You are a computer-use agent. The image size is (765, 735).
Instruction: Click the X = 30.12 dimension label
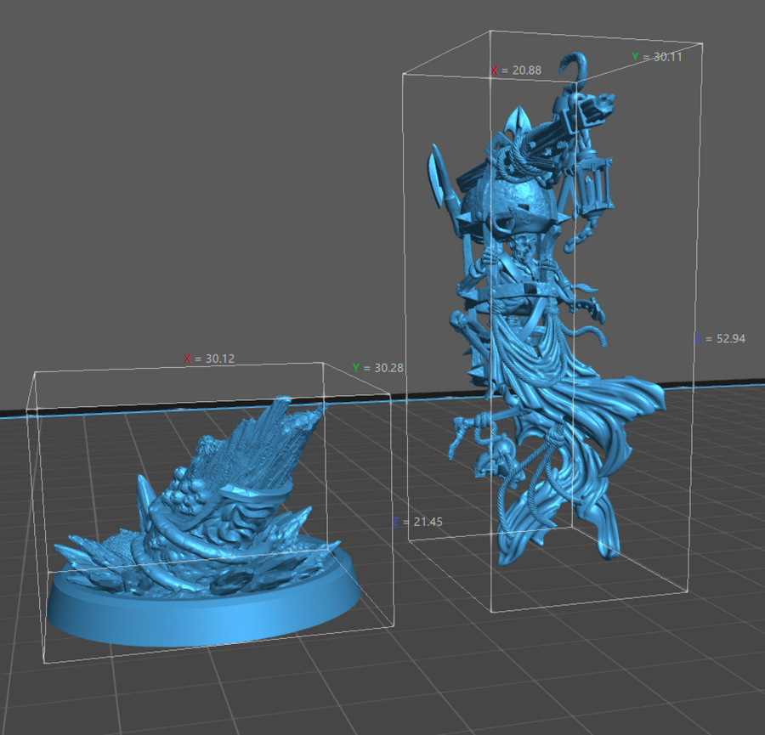click(210, 359)
